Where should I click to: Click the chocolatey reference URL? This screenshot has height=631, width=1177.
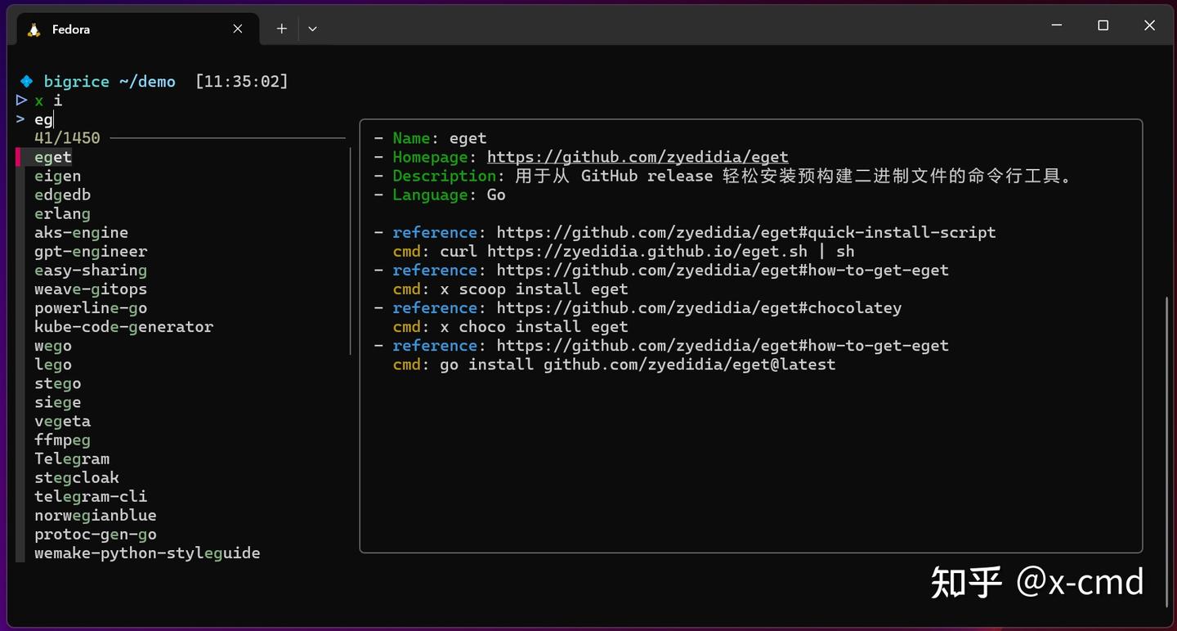[699, 307]
